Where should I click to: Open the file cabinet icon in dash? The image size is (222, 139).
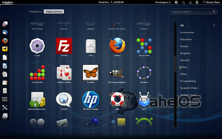(x=5, y=91)
